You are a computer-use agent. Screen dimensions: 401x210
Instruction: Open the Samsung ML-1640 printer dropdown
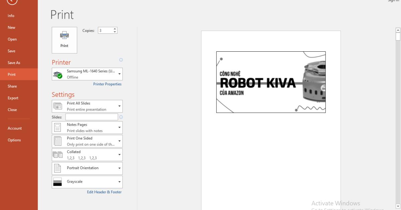click(x=87, y=74)
